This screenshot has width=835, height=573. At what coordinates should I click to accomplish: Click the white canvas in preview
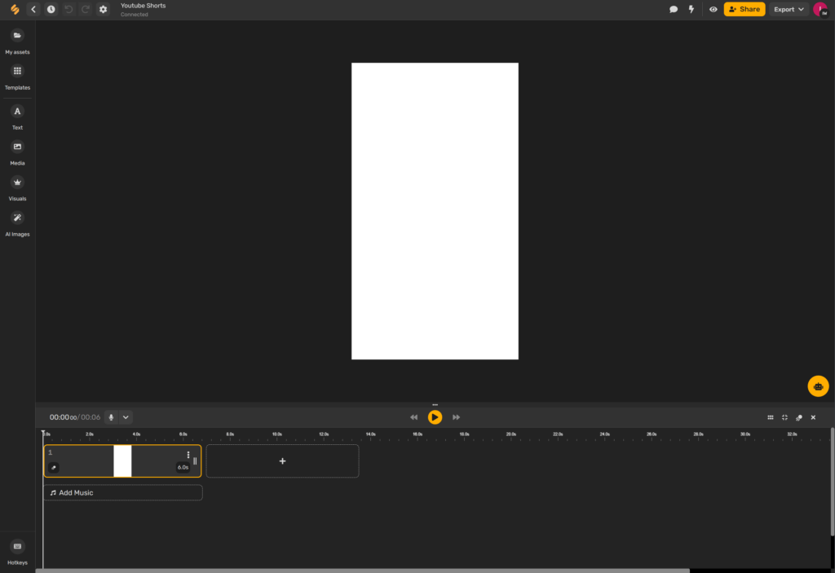tap(435, 211)
